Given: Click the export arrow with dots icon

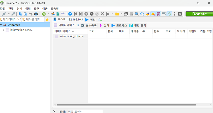Looking at the screenshot, I should click(63, 14).
